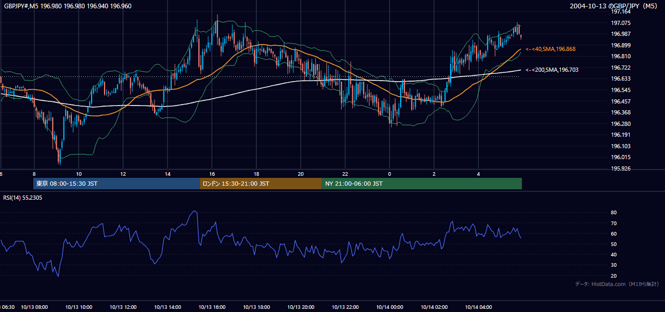Click the RSI(14) 55.2305 indicator label
The height and width of the screenshot is (312, 665).
[23, 198]
